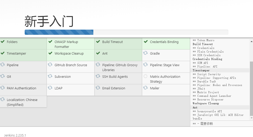Select the Email Extension label
The width and height of the screenshot is (253, 137).
[114, 88]
